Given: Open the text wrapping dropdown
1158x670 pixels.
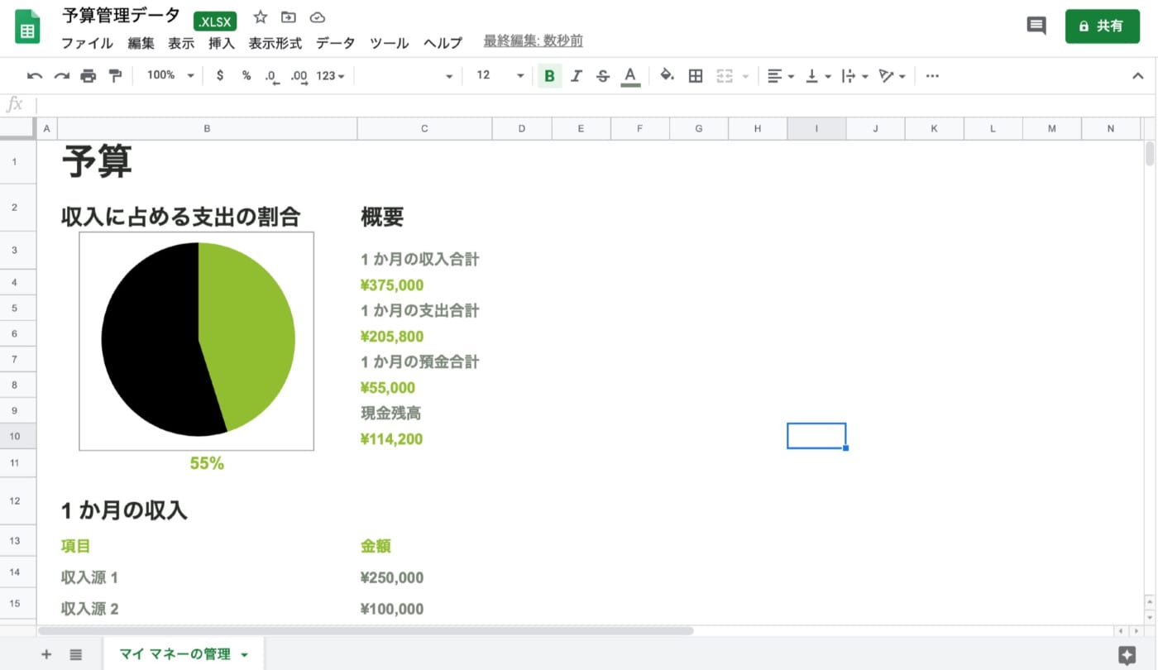Looking at the screenshot, I should [x=854, y=76].
